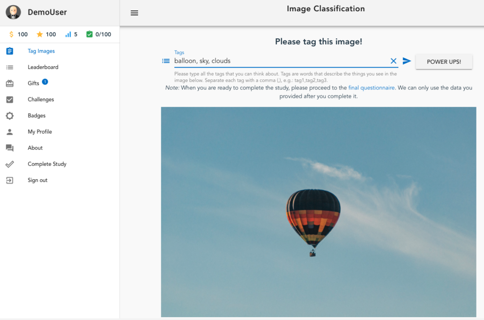Open the hamburger menu icon

click(134, 13)
